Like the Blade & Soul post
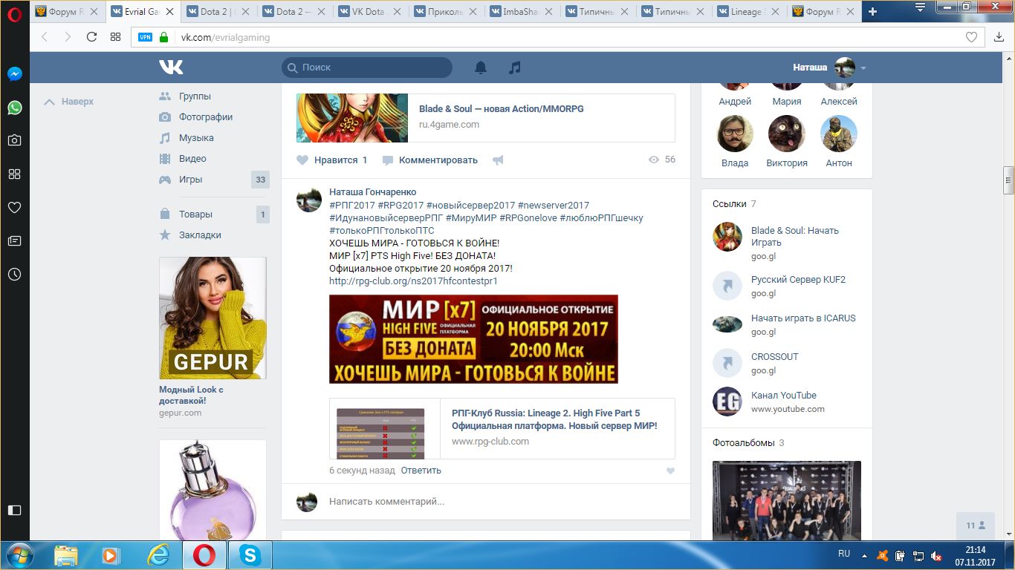 332,160
